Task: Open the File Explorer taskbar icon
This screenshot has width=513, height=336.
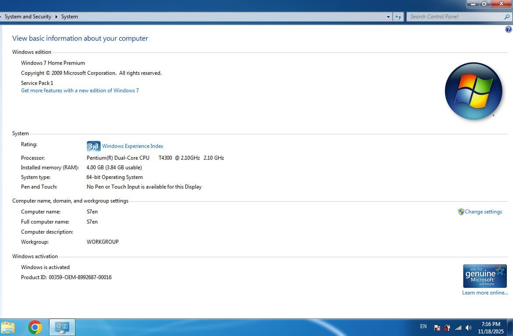Action: (8, 327)
